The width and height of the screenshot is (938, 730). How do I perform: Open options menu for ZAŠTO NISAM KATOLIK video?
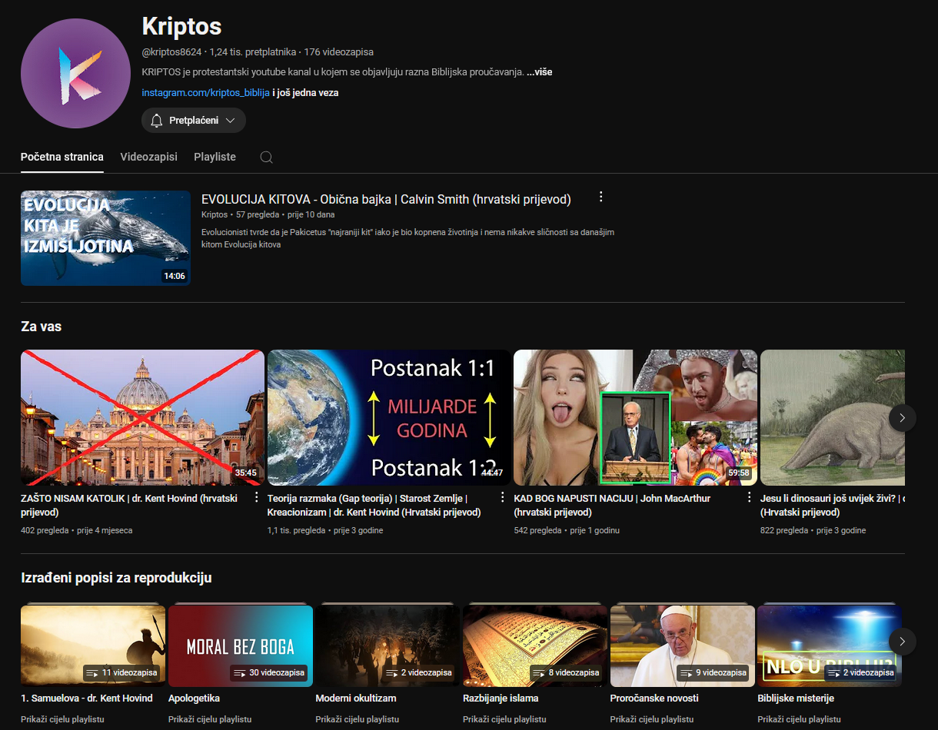pyautogui.click(x=256, y=496)
